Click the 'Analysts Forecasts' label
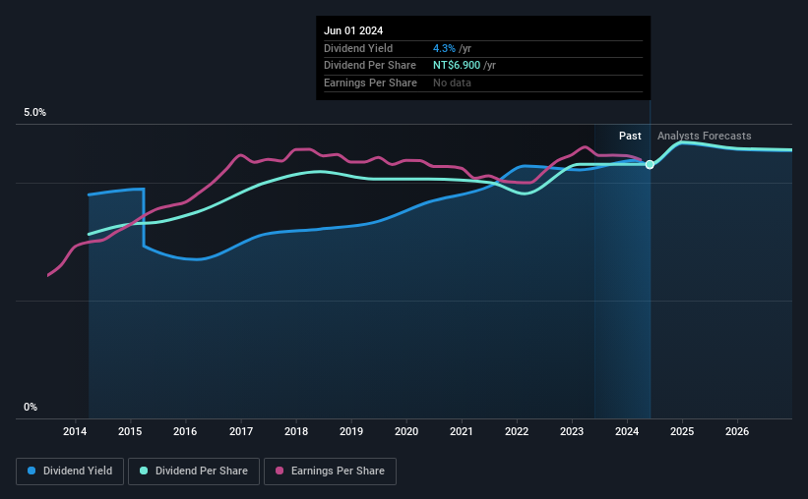The width and height of the screenshot is (808, 499). click(704, 136)
